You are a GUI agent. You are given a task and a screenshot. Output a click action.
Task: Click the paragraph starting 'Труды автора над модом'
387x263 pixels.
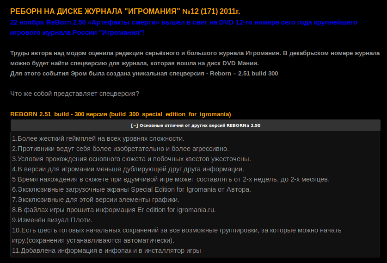click(x=195, y=53)
